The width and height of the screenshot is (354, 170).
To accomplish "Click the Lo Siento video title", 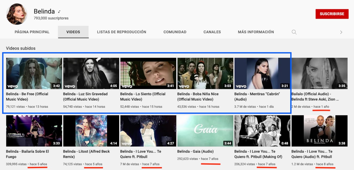I will [143, 97].
